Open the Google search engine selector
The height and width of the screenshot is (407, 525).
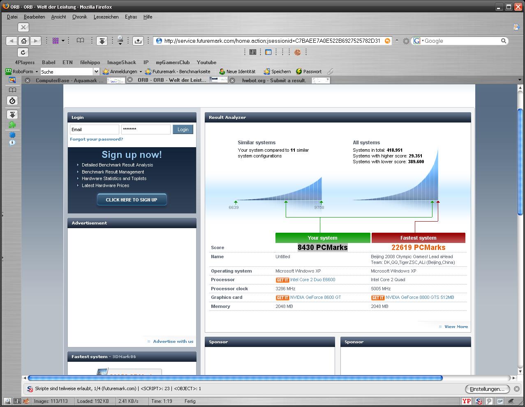coord(418,41)
